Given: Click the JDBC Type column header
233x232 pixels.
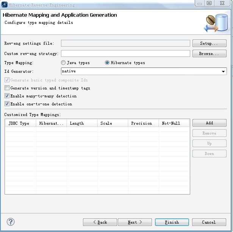Looking at the screenshot, I should (x=20, y=123).
